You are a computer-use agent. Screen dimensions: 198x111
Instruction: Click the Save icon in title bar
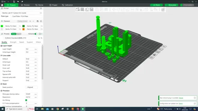coord(14,2)
